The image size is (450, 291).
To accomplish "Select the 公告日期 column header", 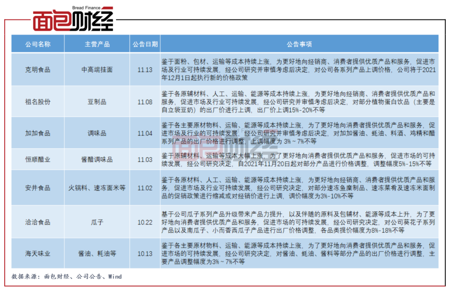I will (x=145, y=44).
